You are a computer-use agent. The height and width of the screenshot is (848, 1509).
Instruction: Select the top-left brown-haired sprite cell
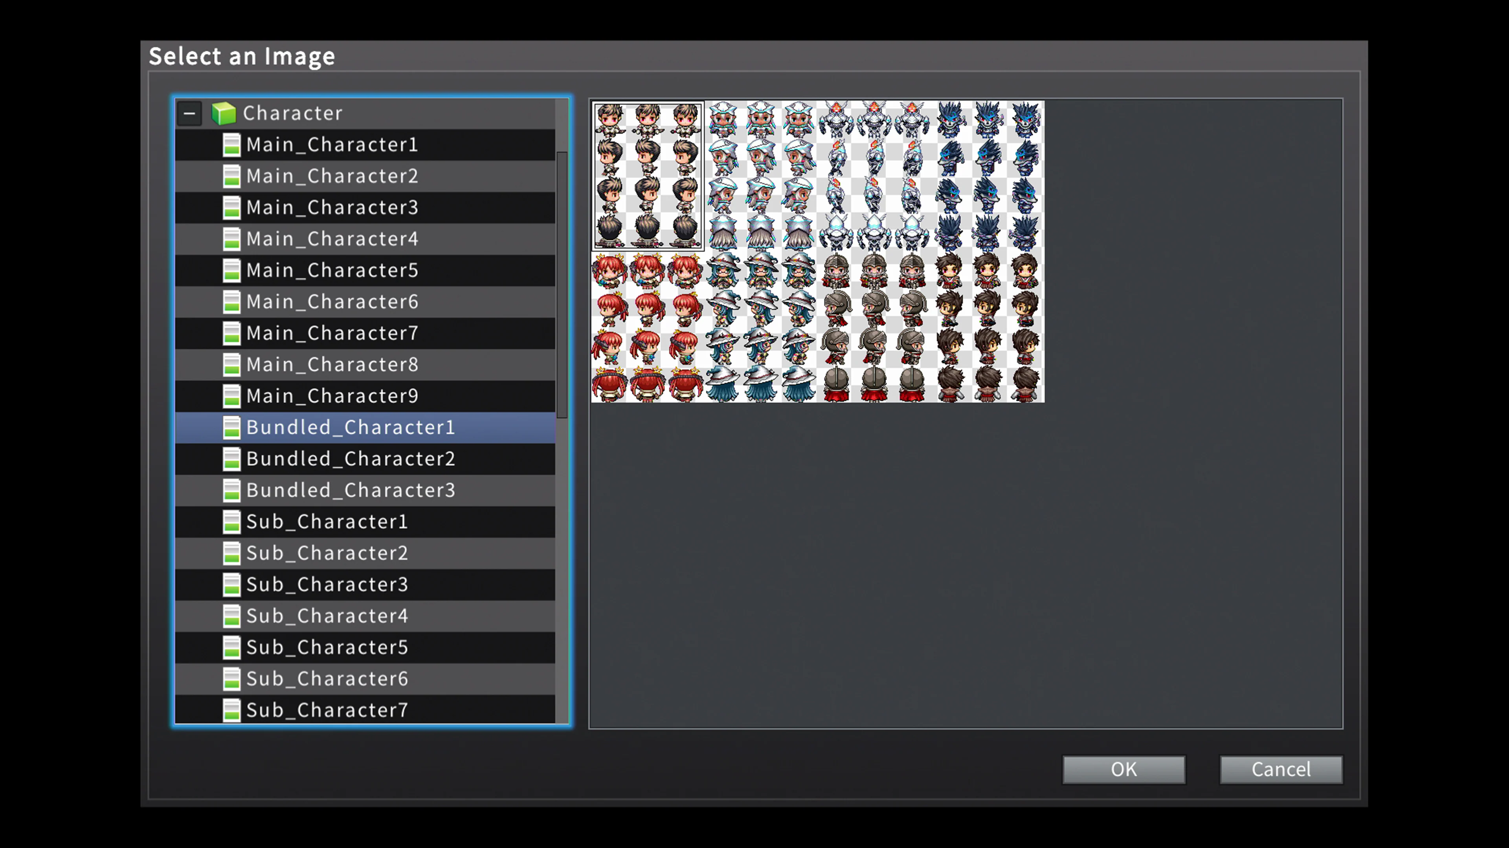pos(647,175)
